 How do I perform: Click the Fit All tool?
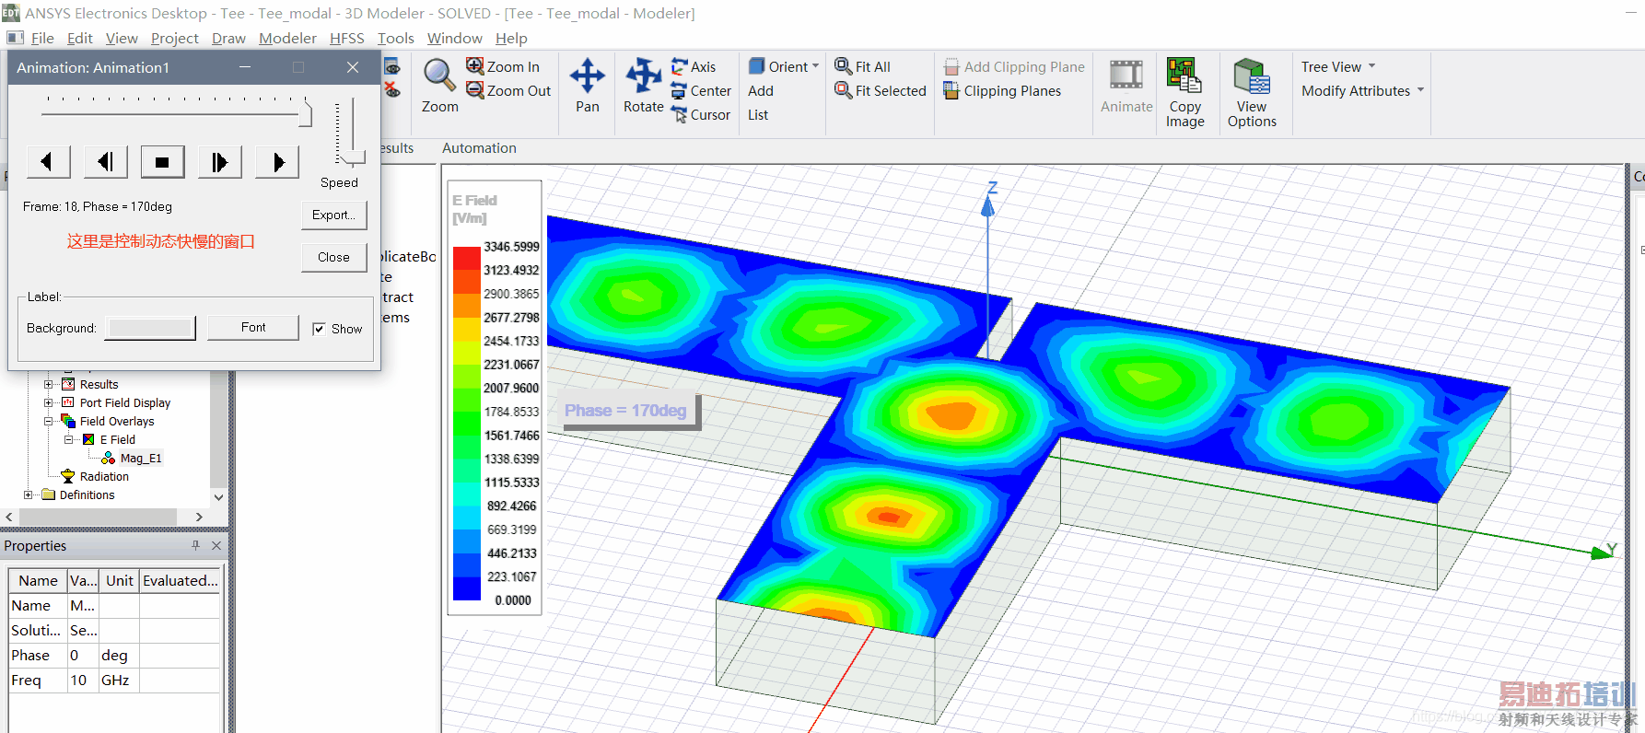pyautogui.click(x=862, y=66)
